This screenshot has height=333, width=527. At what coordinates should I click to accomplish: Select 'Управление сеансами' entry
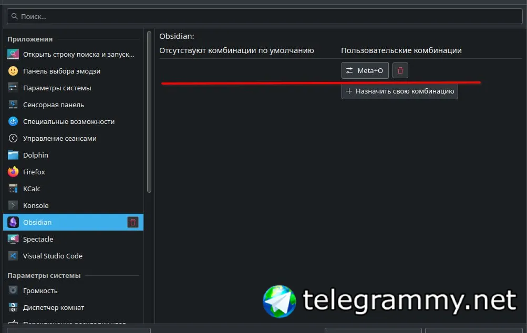(x=73, y=138)
